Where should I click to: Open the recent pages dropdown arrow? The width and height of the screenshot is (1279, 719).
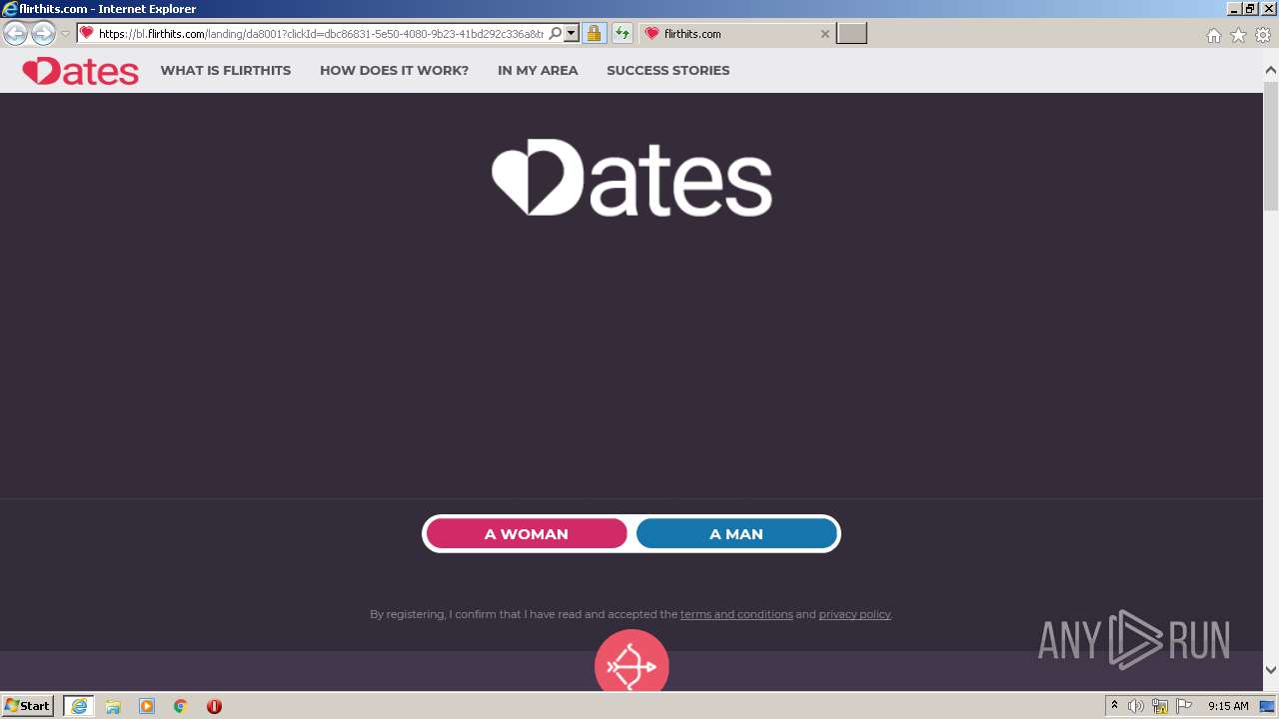tap(65, 33)
